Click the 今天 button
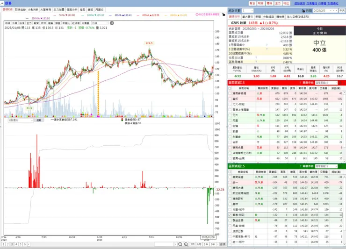Screen dimensions: 346x249 point(342,11)
